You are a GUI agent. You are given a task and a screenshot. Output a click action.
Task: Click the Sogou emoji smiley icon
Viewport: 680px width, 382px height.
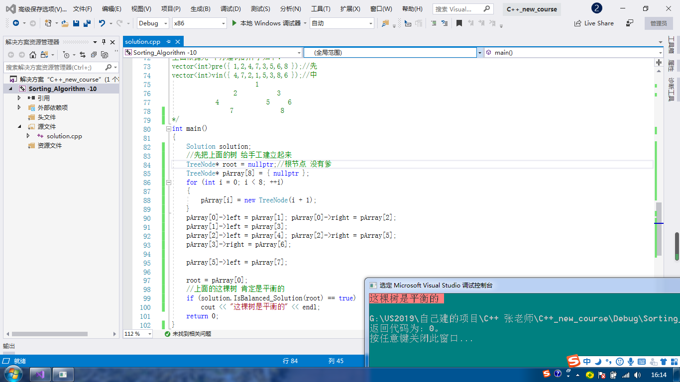(x=620, y=362)
